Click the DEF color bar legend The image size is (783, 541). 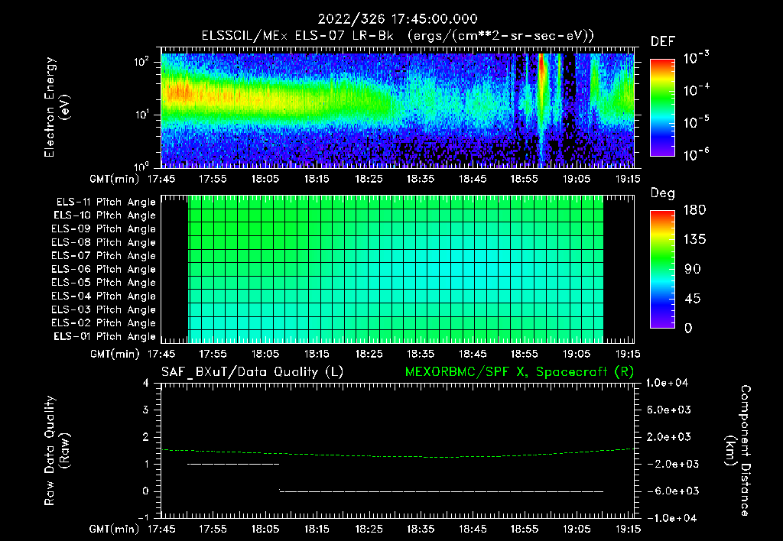[x=662, y=107]
